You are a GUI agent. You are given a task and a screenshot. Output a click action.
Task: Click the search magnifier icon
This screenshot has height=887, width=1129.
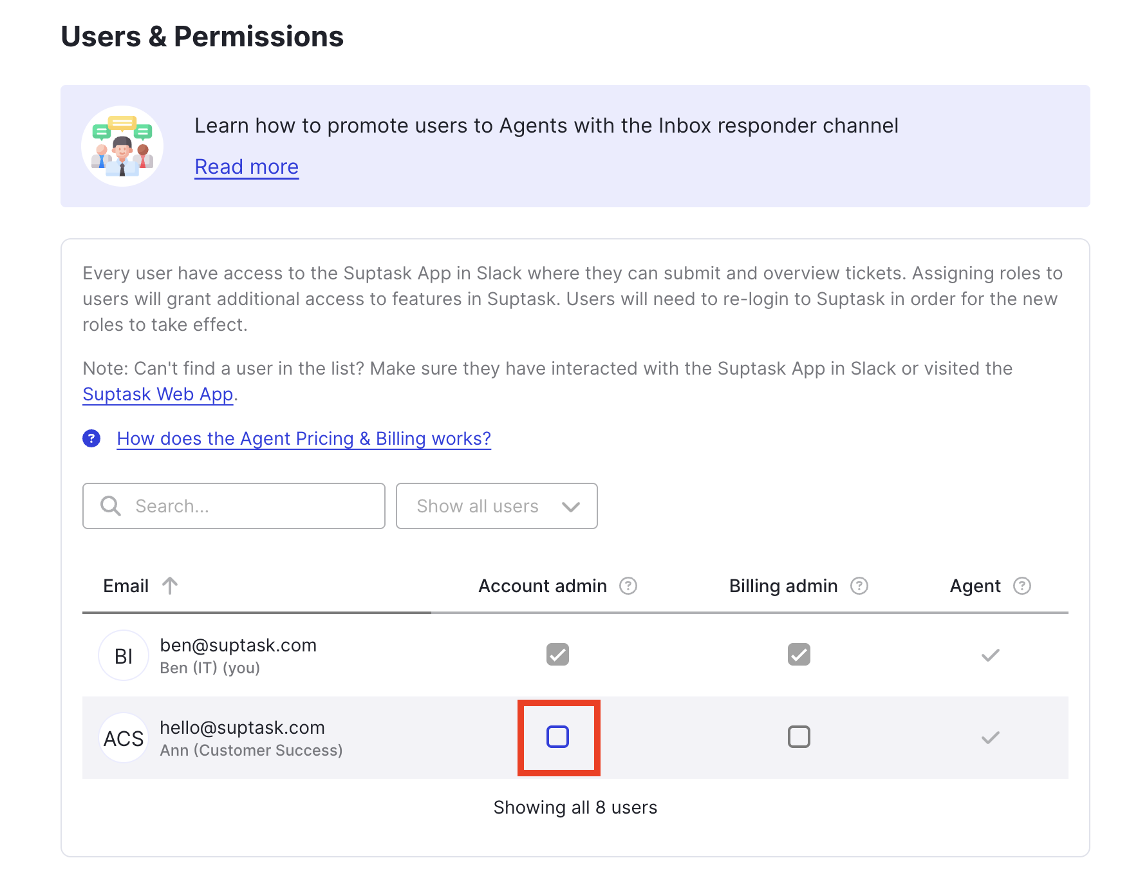pos(111,506)
